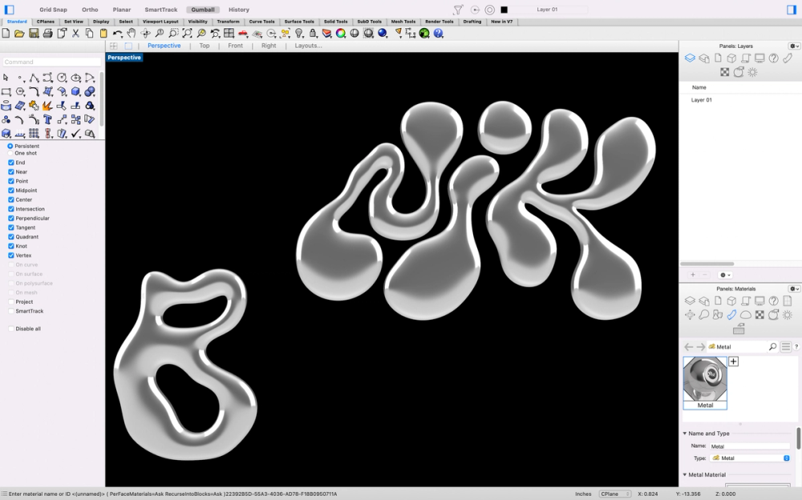Click the blue Render sphere icon
This screenshot has width=802, height=500.
[382, 33]
